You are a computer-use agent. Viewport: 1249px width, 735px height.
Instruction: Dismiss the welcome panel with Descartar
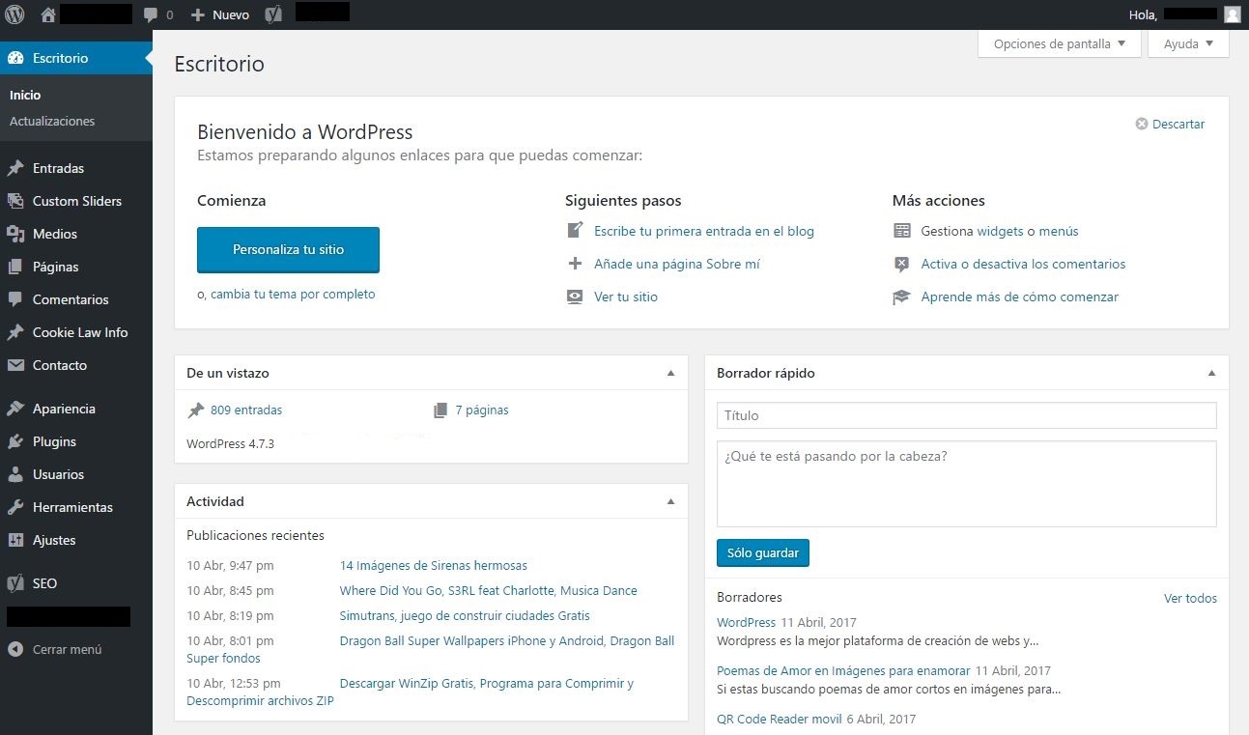tap(1170, 124)
